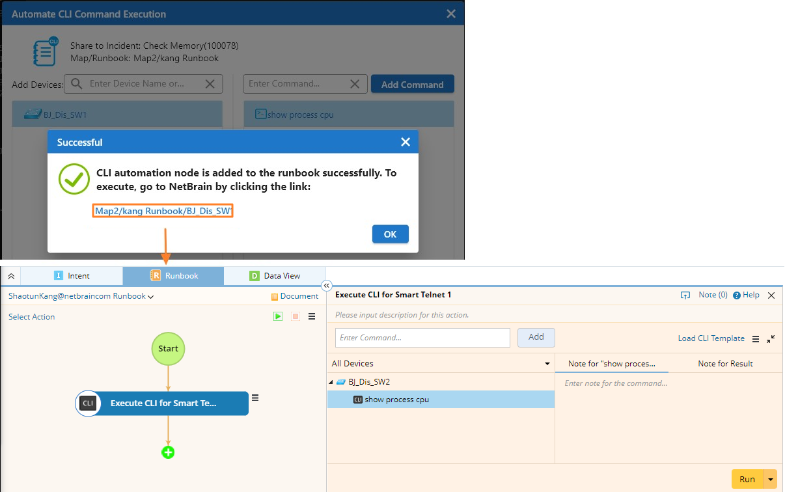Image resolution: width=785 pixels, height=492 pixels.
Task: Open the ShaotunKang Runbook dropdown
Action: 81,296
